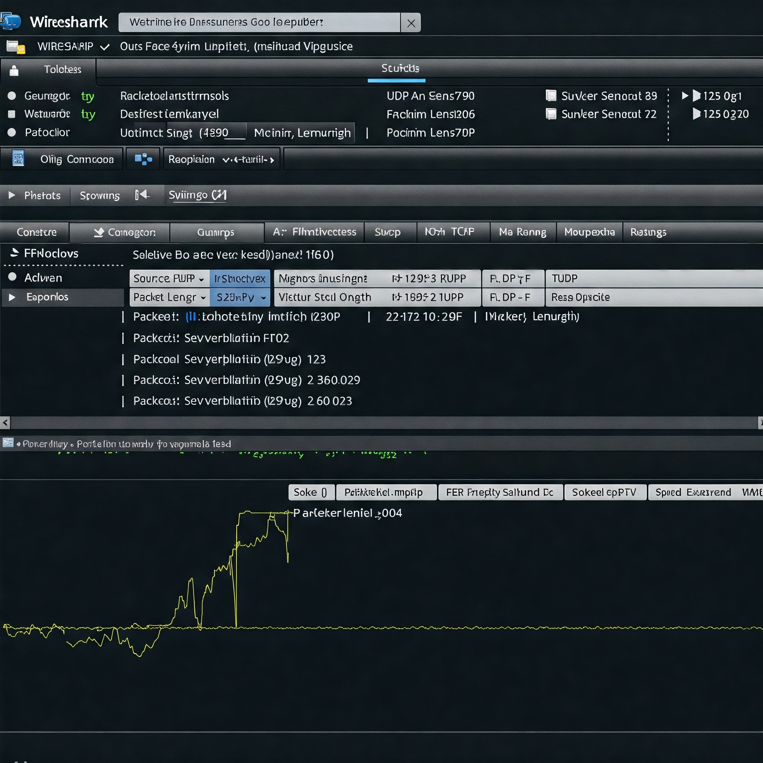The image size is (763, 763).
Task: Switch to the A: Fihntivccess tab
Action: click(314, 232)
